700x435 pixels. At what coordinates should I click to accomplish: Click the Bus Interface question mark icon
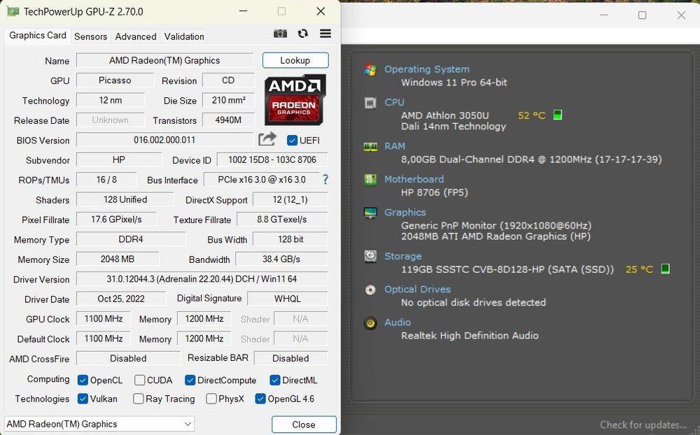(x=325, y=179)
